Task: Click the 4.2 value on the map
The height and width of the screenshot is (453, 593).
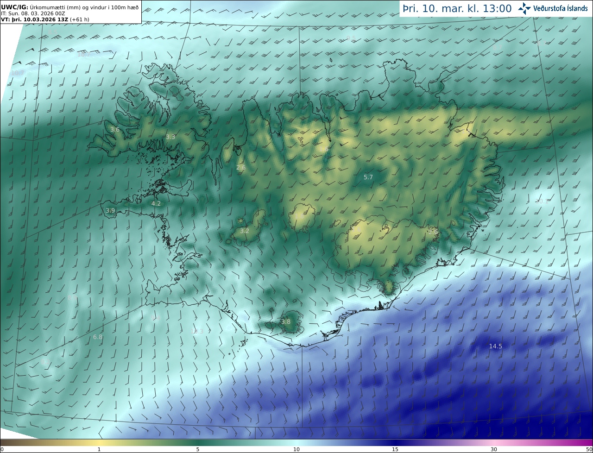Action: pyautogui.click(x=156, y=203)
